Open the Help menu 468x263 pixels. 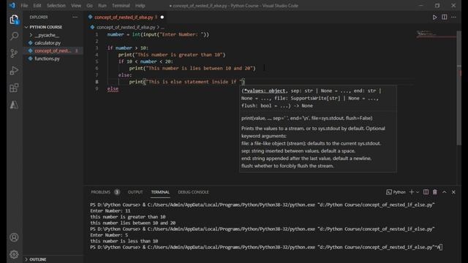(x=140, y=5)
